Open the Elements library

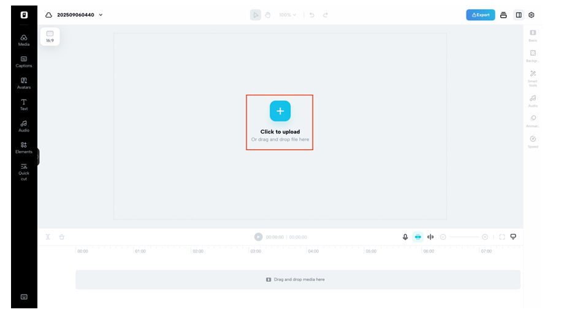[24, 147]
